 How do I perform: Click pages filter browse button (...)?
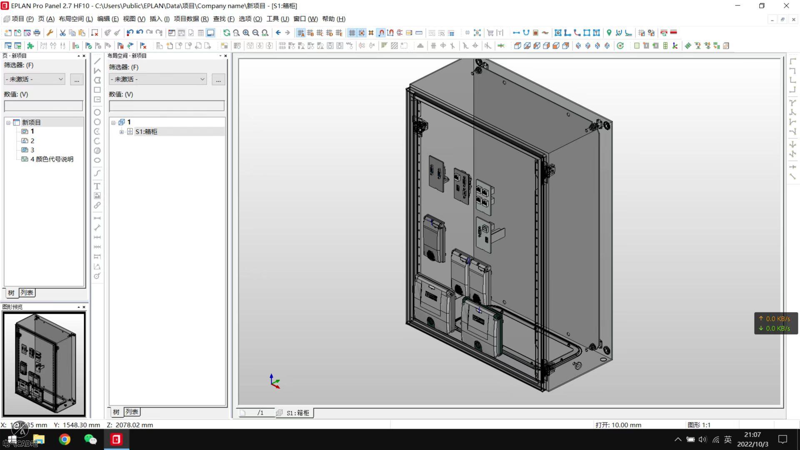[x=77, y=79]
